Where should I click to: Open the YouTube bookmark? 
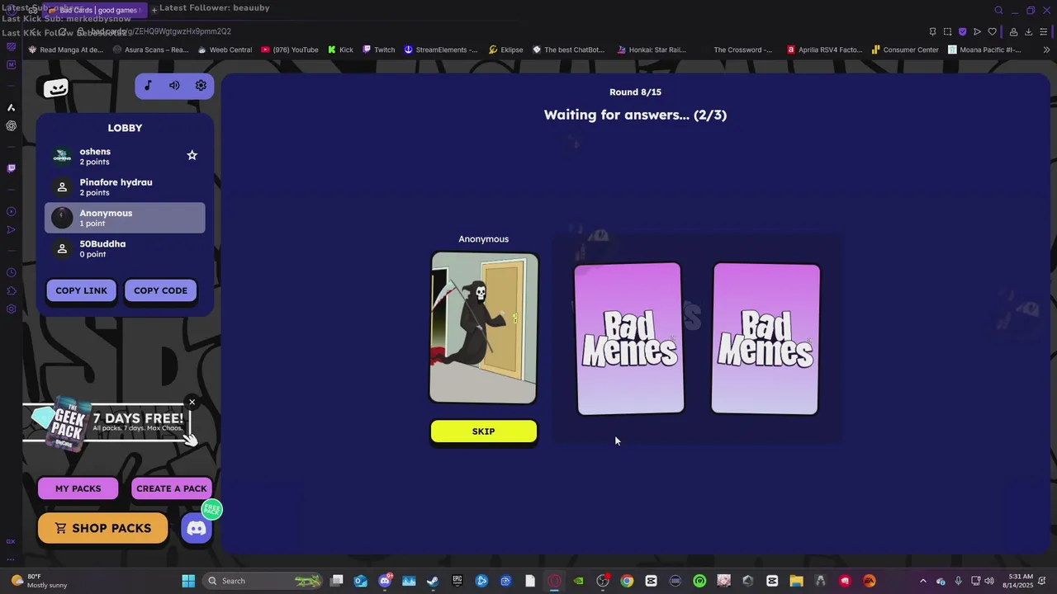[290, 49]
